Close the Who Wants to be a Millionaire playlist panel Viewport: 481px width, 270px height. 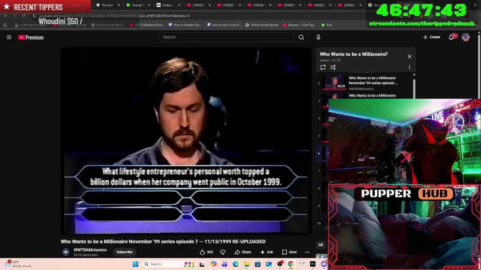coord(410,57)
